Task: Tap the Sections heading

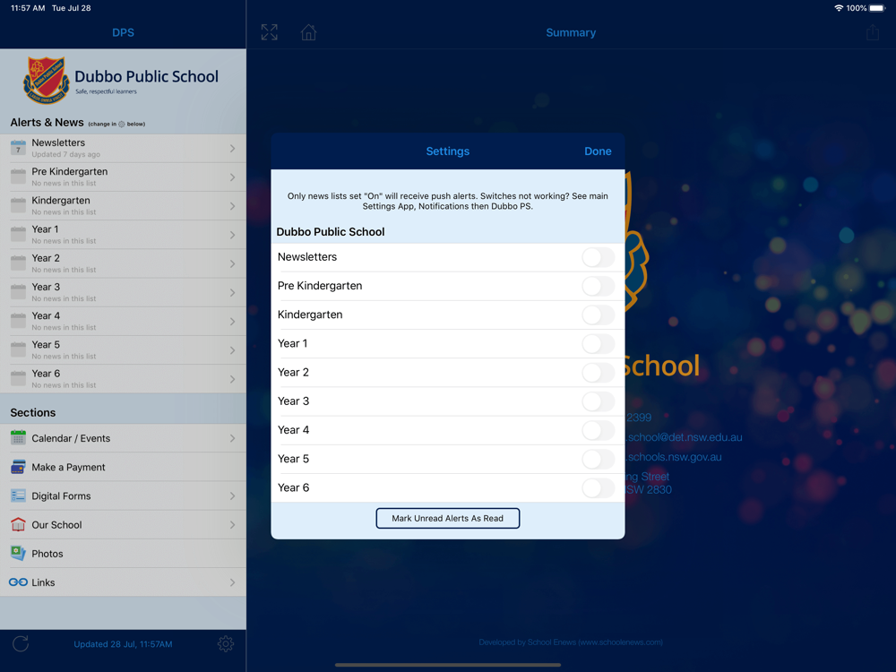Action: point(33,412)
